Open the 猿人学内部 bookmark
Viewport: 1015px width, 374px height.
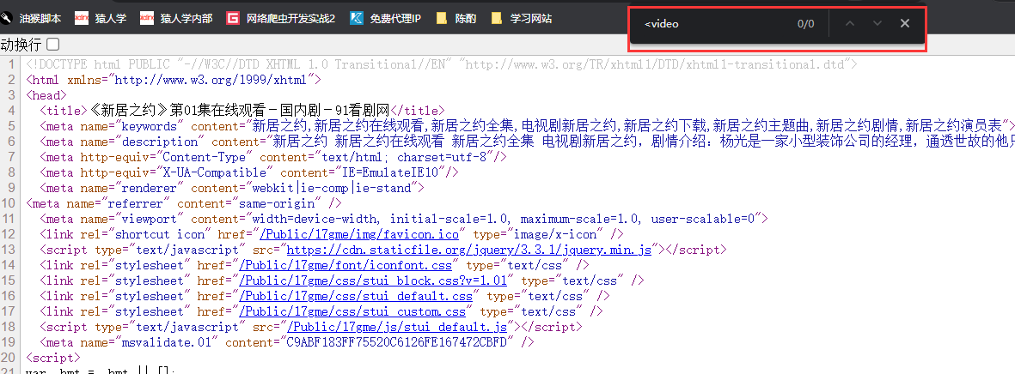click(x=176, y=18)
